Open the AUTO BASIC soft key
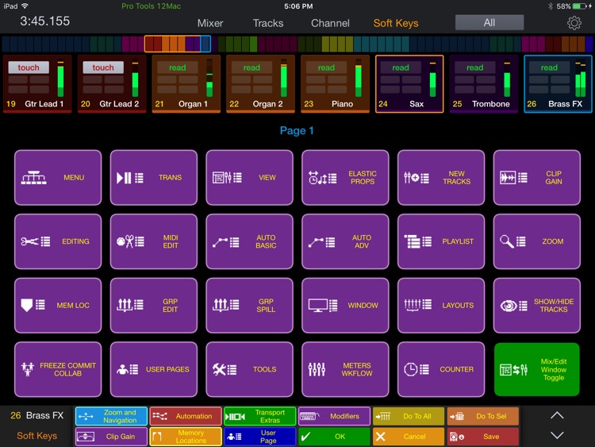The height and width of the screenshot is (447, 595). click(x=249, y=241)
